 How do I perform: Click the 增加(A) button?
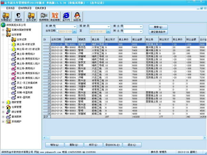click(x=55, y=145)
